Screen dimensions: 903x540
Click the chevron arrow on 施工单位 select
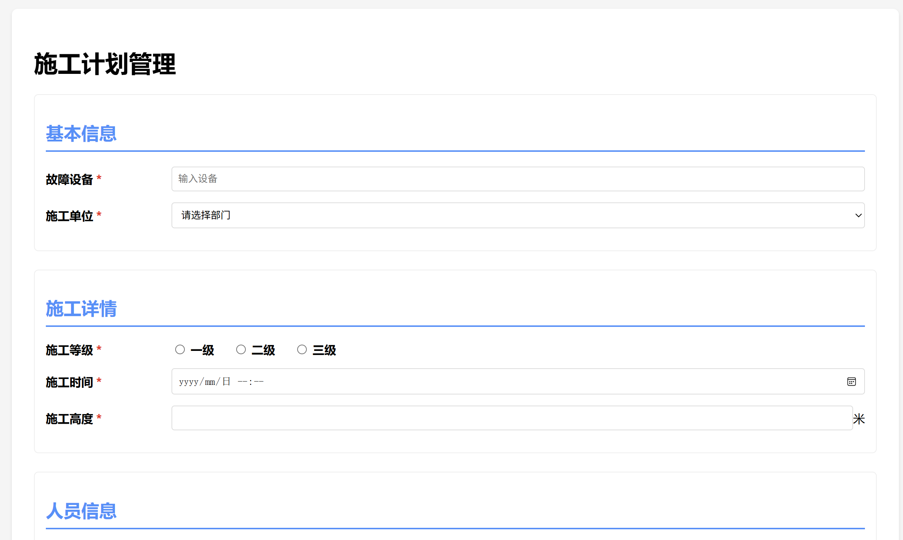[858, 215]
